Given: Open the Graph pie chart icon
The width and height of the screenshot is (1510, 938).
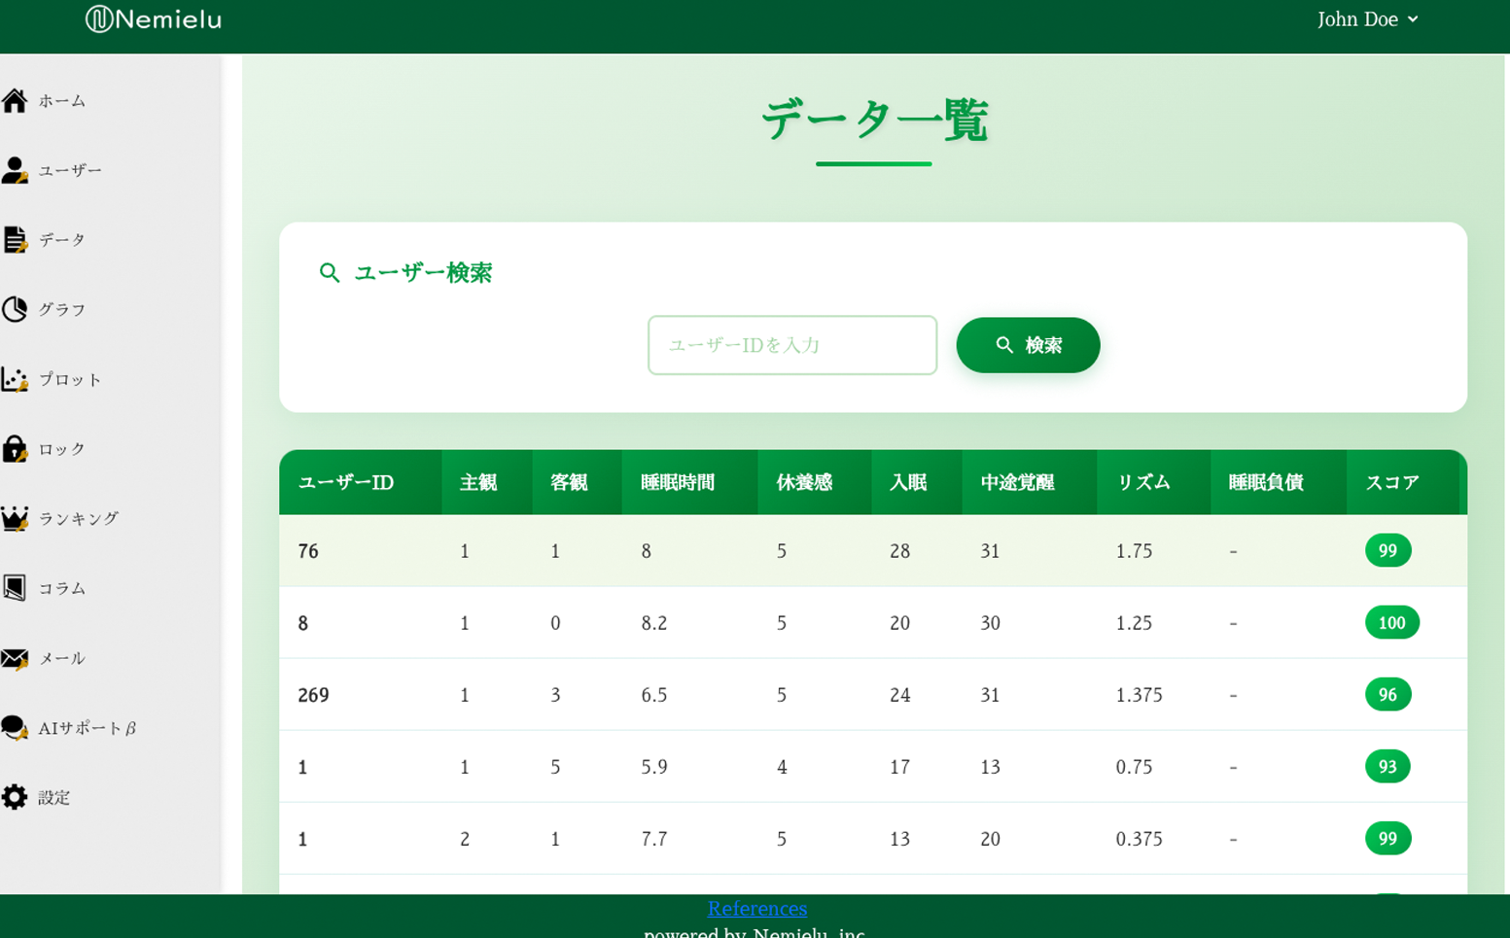Looking at the screenshot, I should [x=15, y=309].
